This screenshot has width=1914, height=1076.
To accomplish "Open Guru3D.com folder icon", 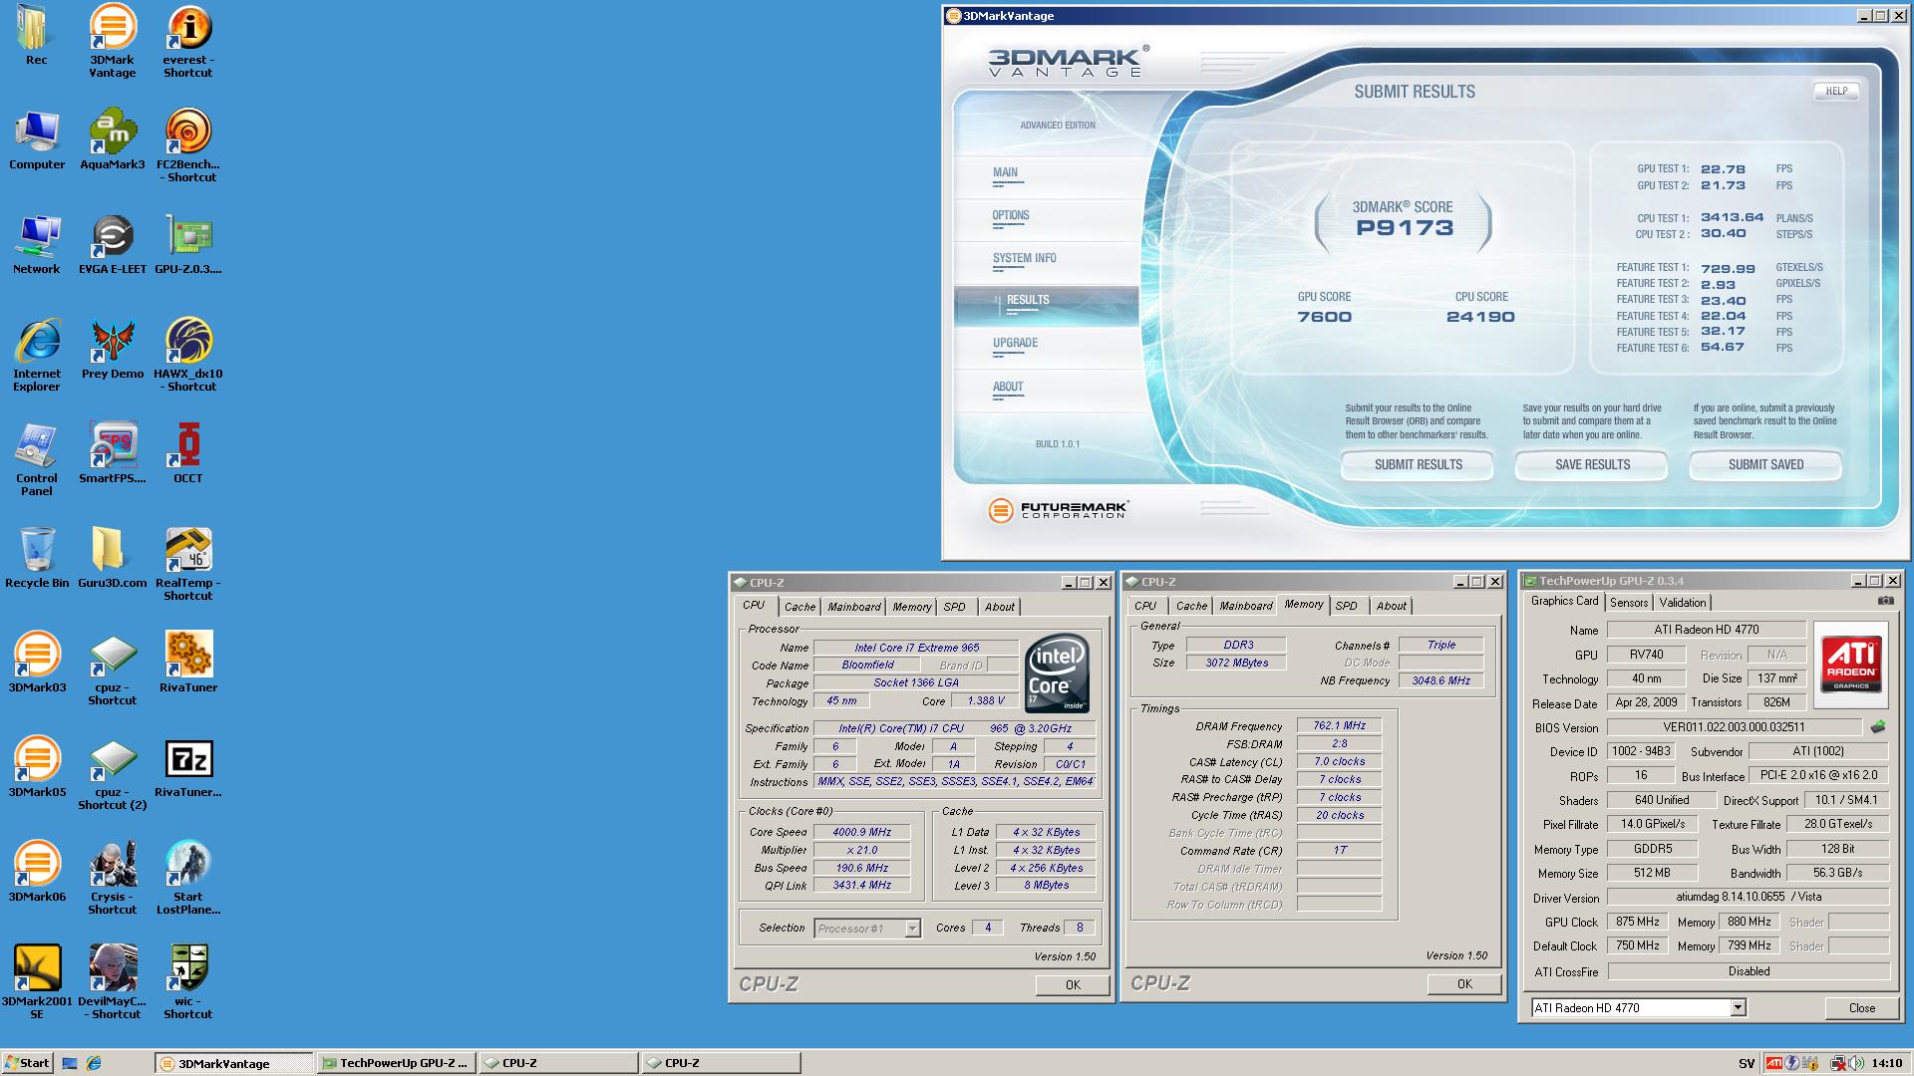I will [x=112, y=559].
